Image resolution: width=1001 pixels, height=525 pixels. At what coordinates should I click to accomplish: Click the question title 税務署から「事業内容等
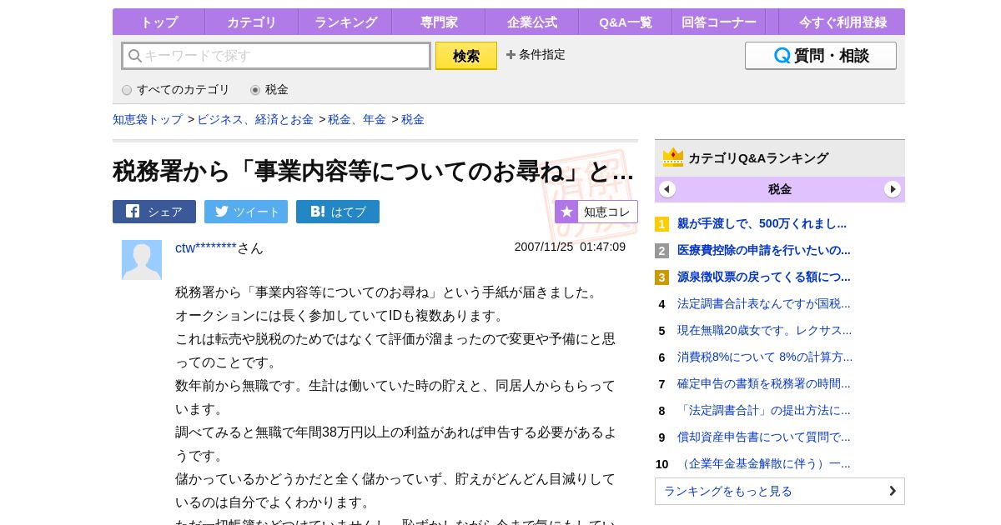click(373, 172)
